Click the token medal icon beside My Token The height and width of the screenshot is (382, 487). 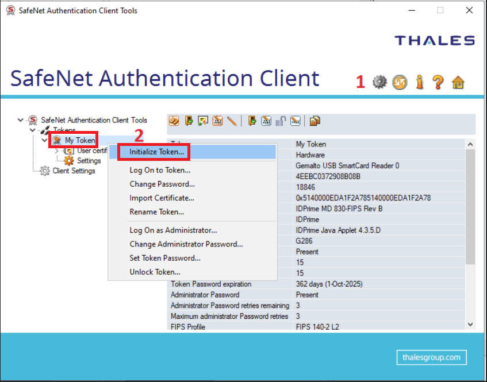click(x=57, y=140)
